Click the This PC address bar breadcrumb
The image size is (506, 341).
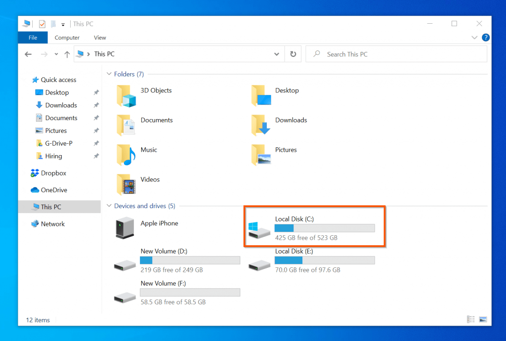click(104, 54)
